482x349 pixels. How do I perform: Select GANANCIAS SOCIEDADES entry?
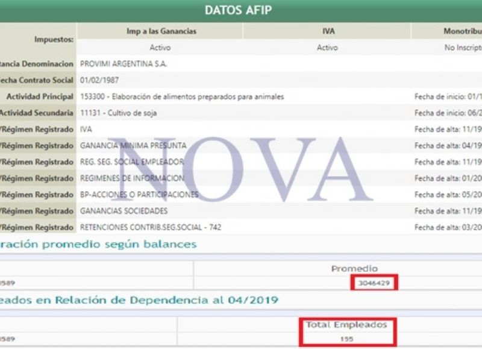[124, 211]
